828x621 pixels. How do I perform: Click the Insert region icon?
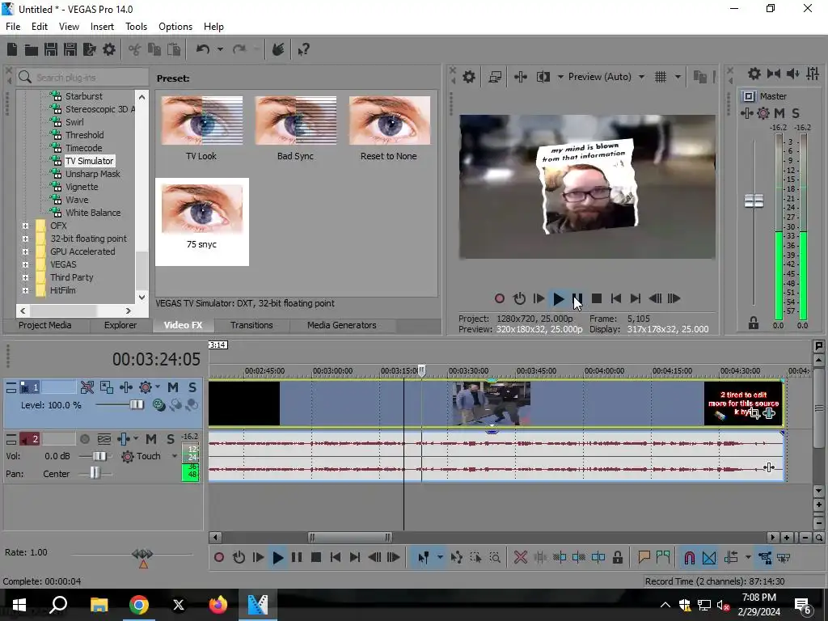coord(663,558)
